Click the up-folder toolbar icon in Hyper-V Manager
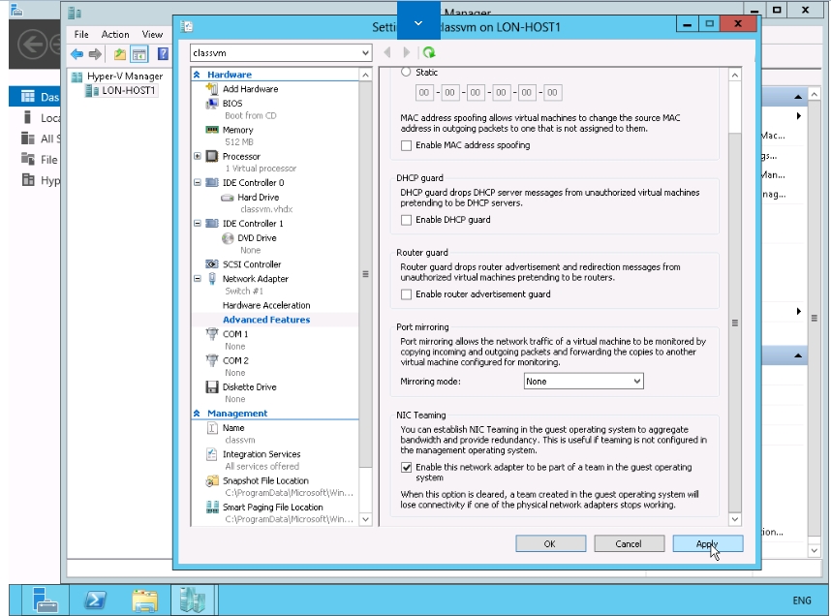The width and height of the screenshot is (831, 616). click(120, 54)
